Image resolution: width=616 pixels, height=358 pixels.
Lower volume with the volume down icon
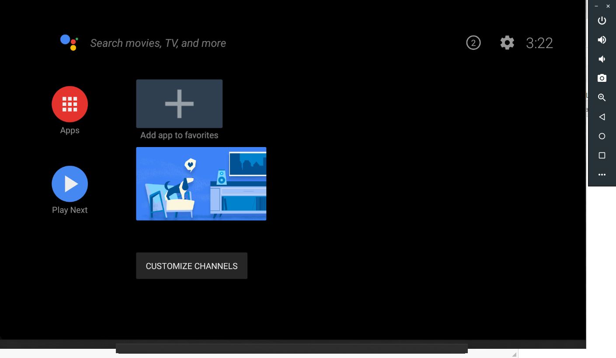[x=602, y=59]
